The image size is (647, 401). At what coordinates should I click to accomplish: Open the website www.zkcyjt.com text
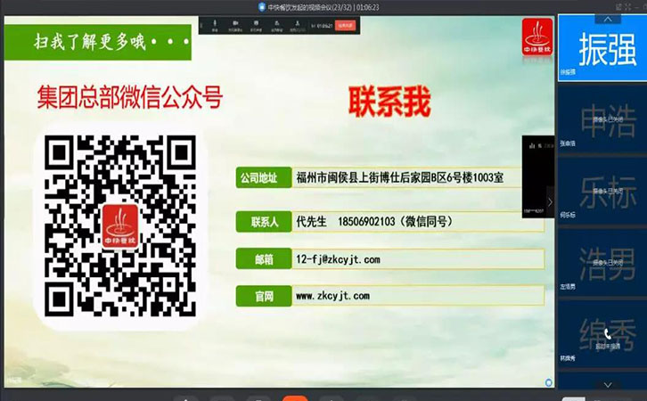point(332,296)
